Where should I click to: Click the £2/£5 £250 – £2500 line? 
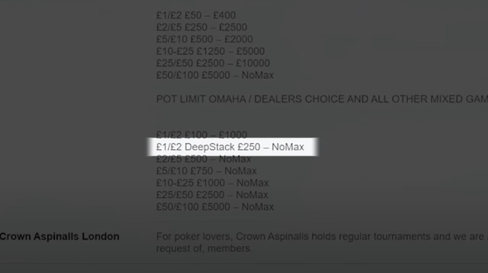[201, 27]
